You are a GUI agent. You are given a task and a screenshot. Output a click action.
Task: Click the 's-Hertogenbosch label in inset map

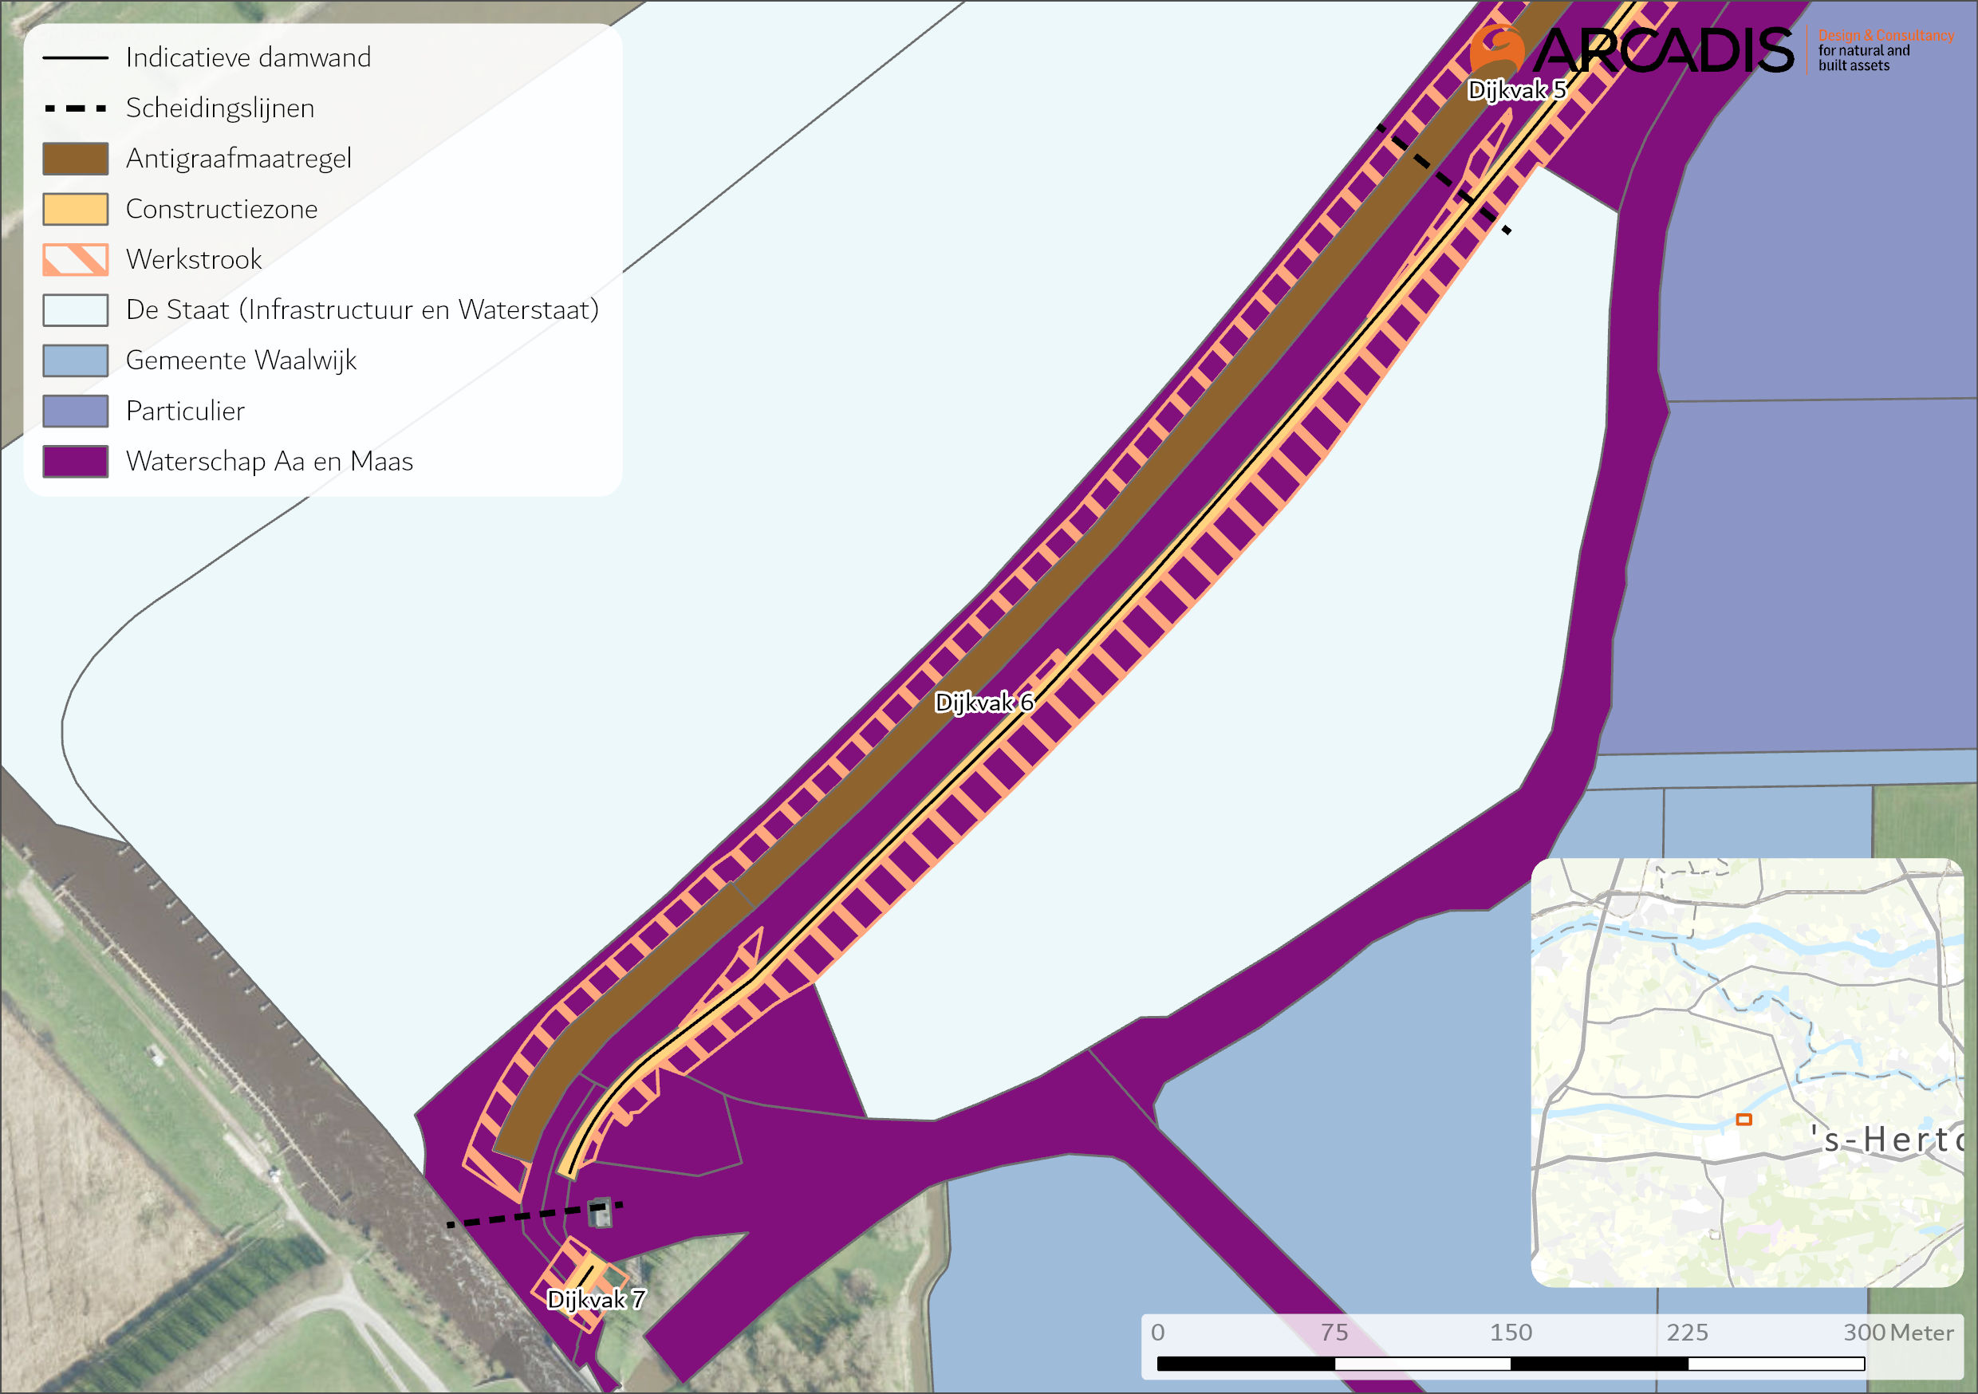[x=1887, y=1140]
